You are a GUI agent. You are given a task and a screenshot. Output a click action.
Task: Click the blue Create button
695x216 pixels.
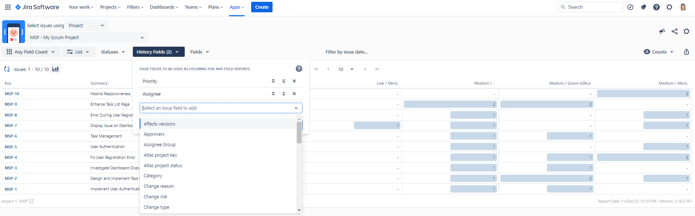[x=261, y=7]
